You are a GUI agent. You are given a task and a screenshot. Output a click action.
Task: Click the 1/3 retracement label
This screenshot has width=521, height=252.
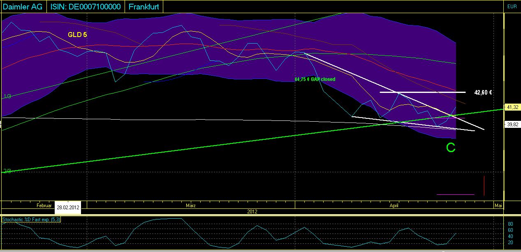tap(7, 96)
